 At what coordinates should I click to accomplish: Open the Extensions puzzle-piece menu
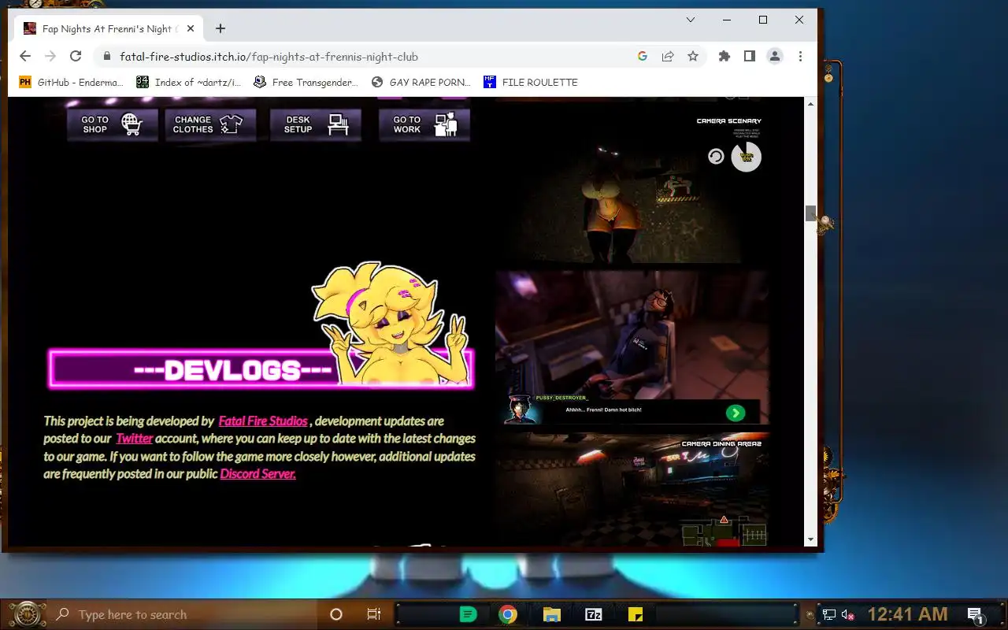tap(724, 56)
